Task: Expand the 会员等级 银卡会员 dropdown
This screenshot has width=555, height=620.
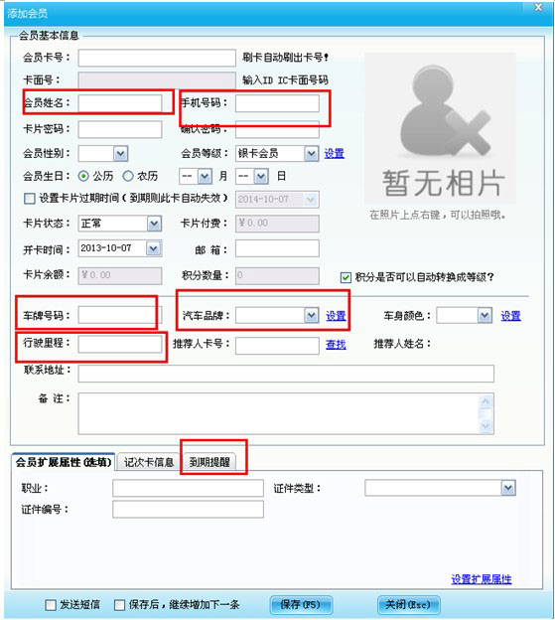Action: (x=312, y=153)
